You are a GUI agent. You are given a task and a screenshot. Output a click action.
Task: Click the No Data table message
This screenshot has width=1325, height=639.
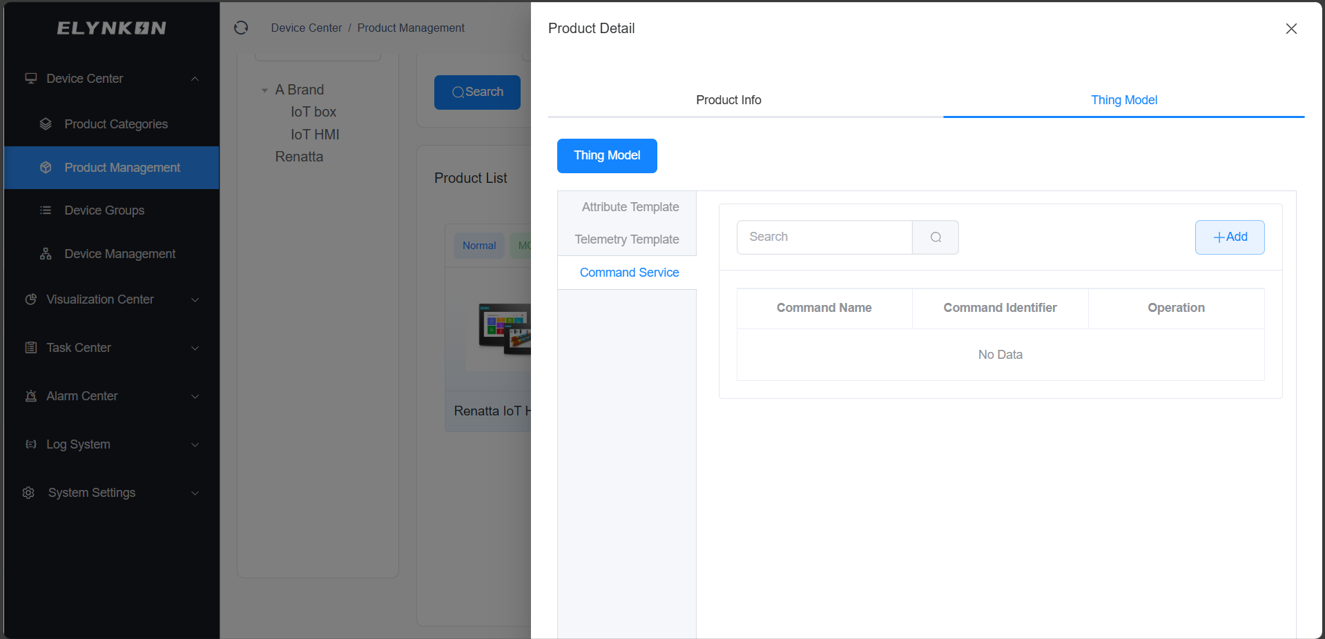[x=1000, y=355]
